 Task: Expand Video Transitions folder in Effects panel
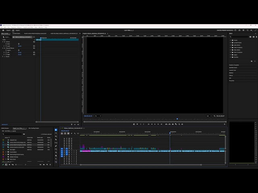click(230, 52)
